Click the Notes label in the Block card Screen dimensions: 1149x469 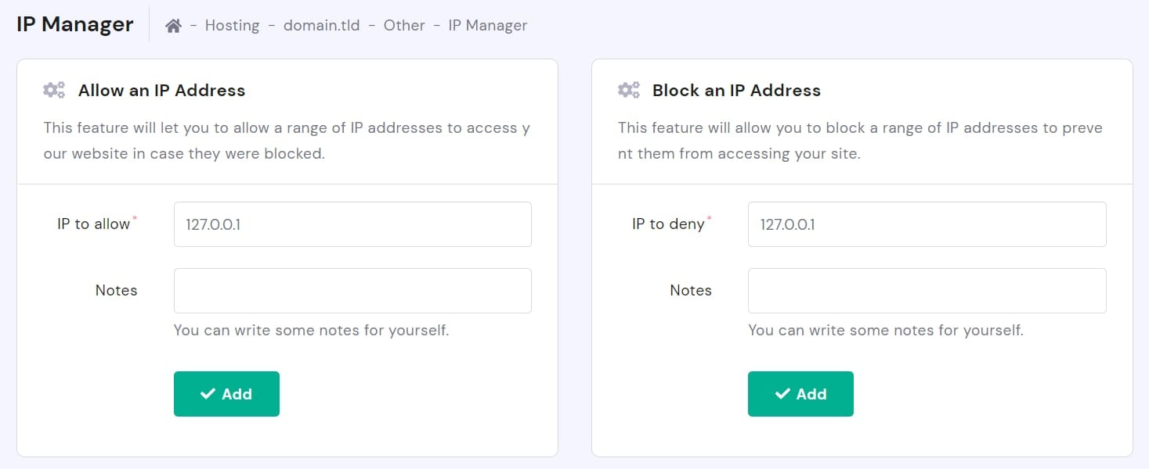(x=691, y=291)
